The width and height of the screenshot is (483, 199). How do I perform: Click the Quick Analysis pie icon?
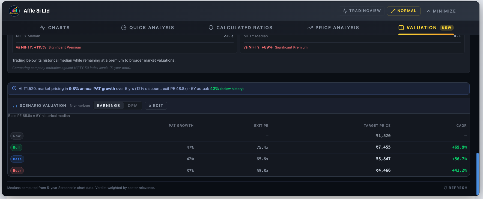click(x=124, y=28)
